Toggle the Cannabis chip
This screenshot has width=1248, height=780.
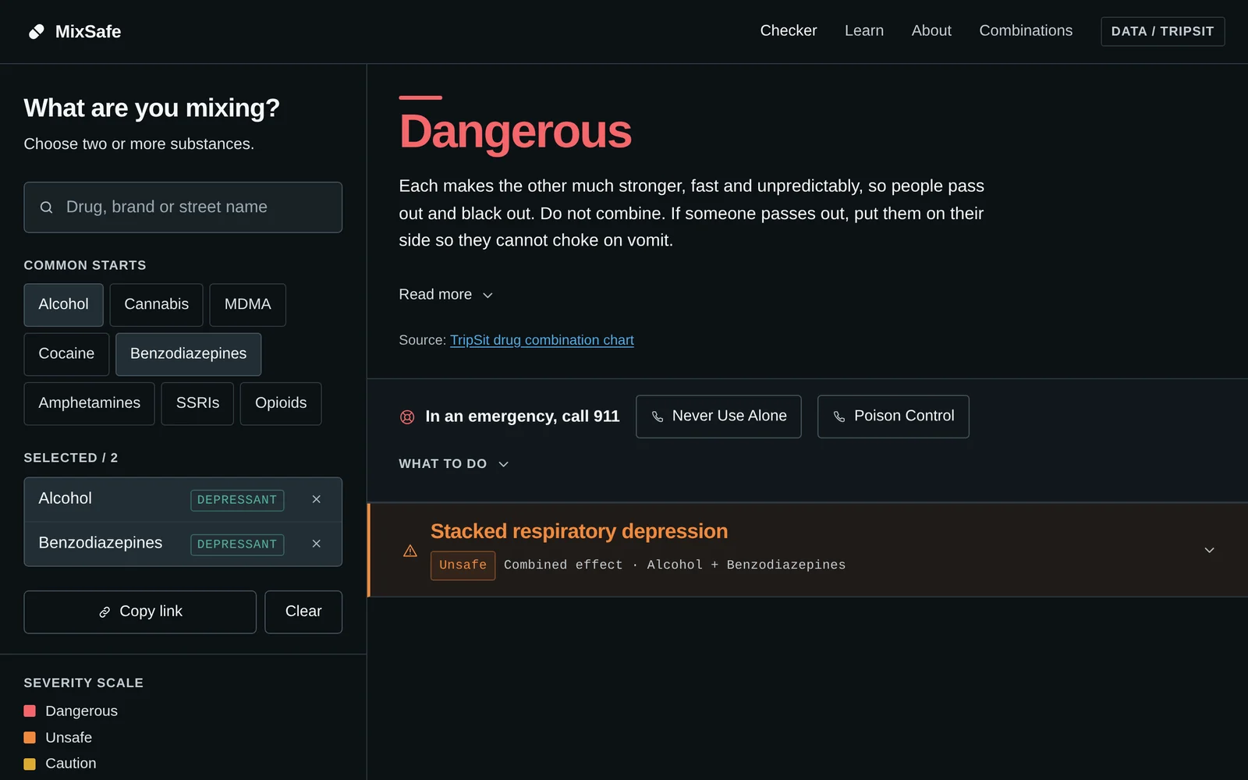(x=156, y=305)
